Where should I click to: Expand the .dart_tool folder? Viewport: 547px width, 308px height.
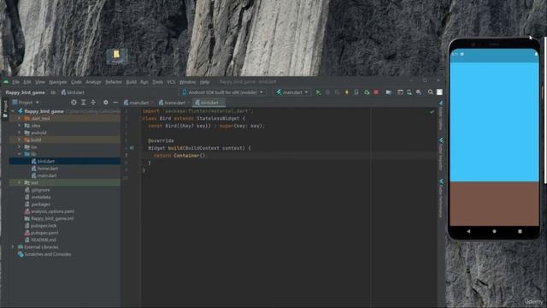point(19,118)
